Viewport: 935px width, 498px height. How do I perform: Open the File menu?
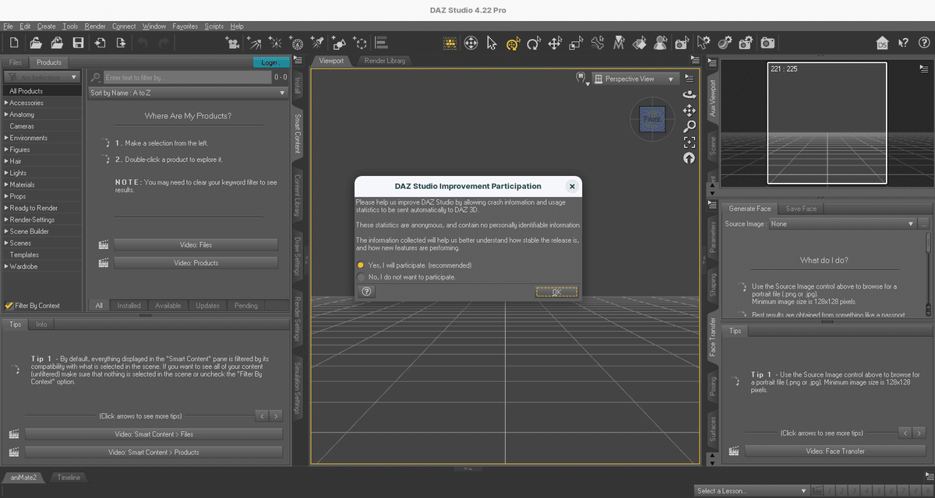click(x=9, y=26)
